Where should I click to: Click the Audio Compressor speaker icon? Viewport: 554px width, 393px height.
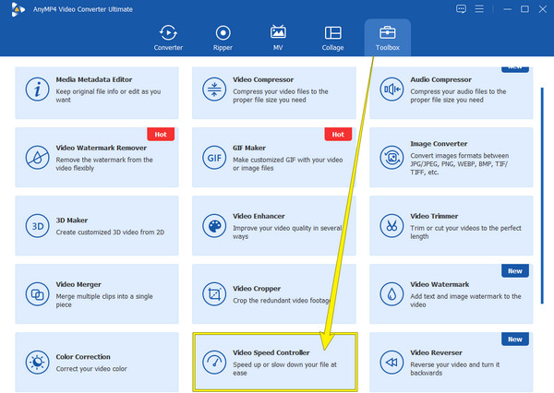tap(391, 89)
